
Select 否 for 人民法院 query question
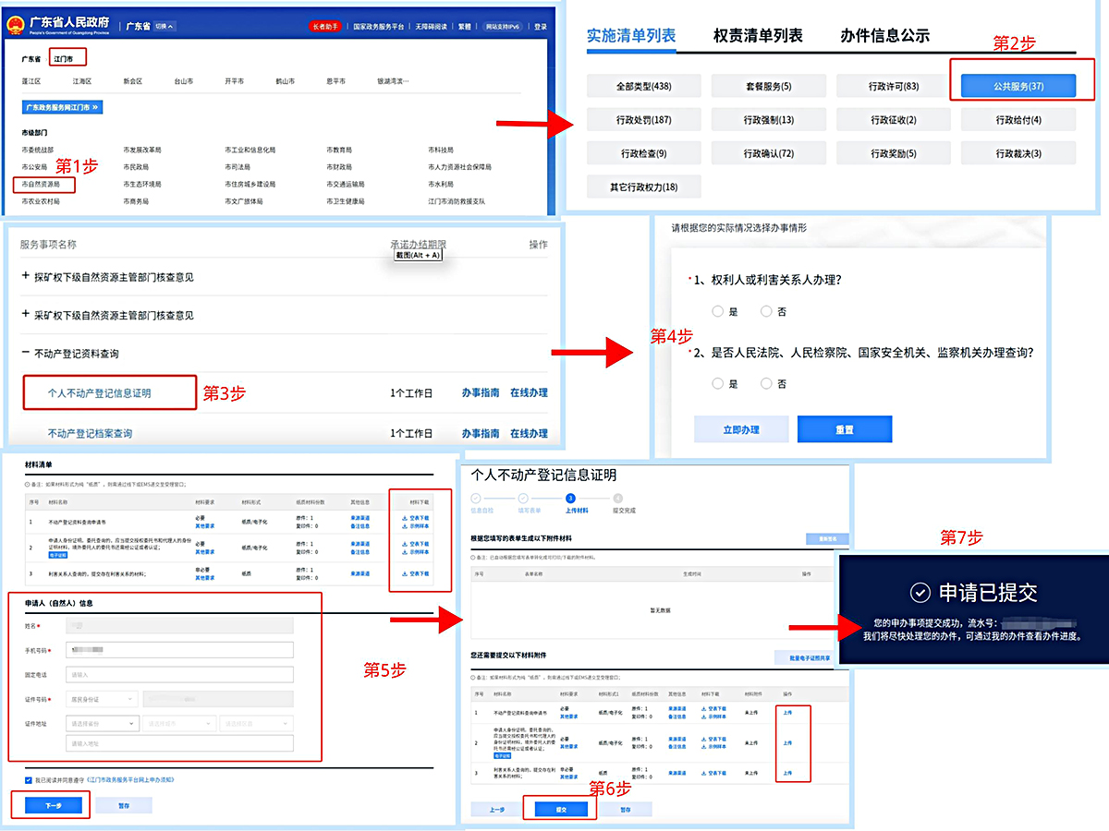coord(766,383)
